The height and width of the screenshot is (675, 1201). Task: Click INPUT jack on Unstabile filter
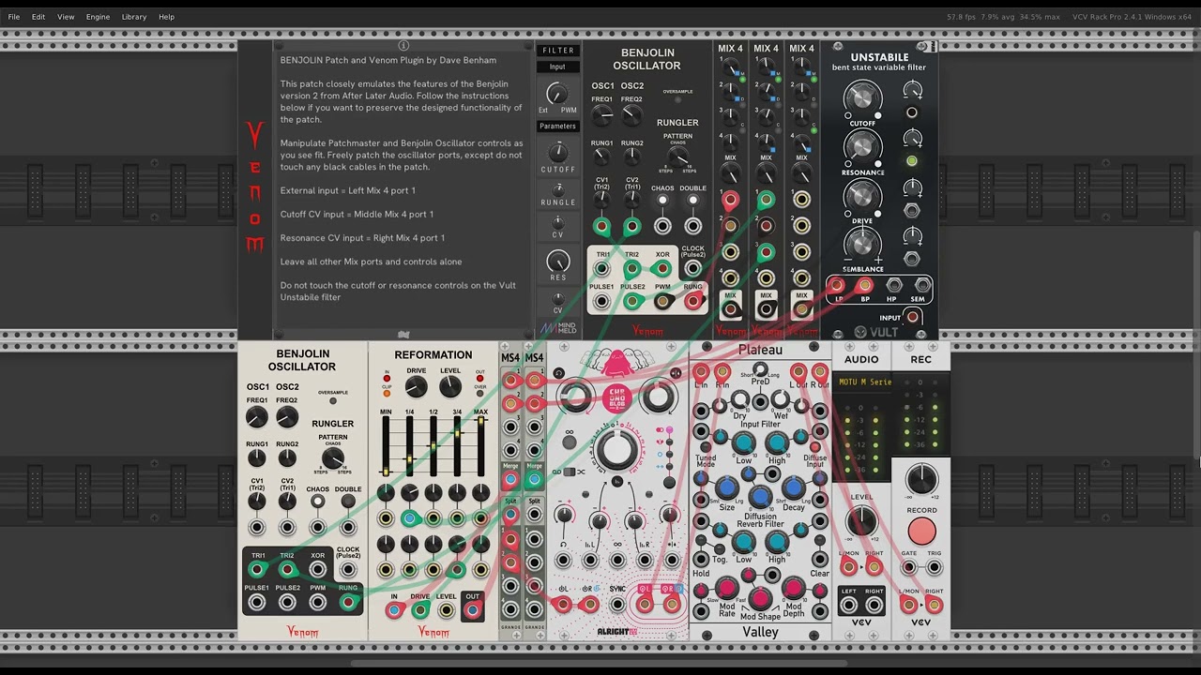coord(912,318)
